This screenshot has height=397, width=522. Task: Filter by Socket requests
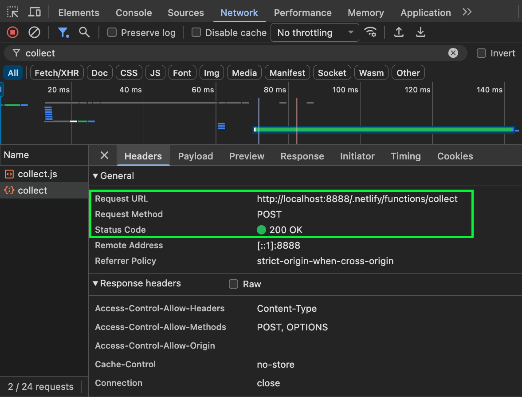[x=332, y=73]
